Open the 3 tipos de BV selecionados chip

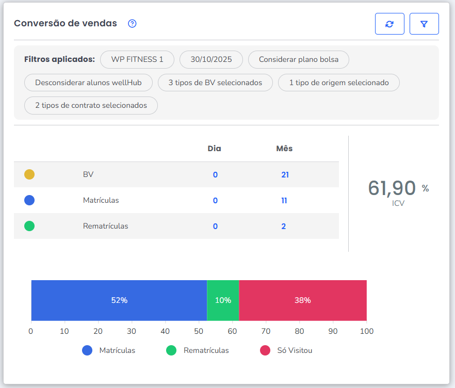(215, 83)
